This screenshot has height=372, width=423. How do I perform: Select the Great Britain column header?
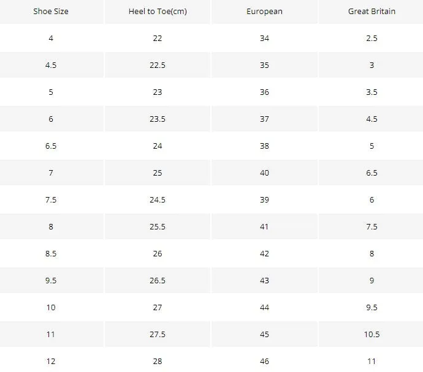pos(372,11)
